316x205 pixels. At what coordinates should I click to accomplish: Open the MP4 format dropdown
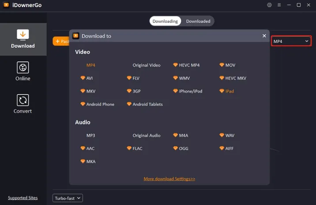[291, 41]
